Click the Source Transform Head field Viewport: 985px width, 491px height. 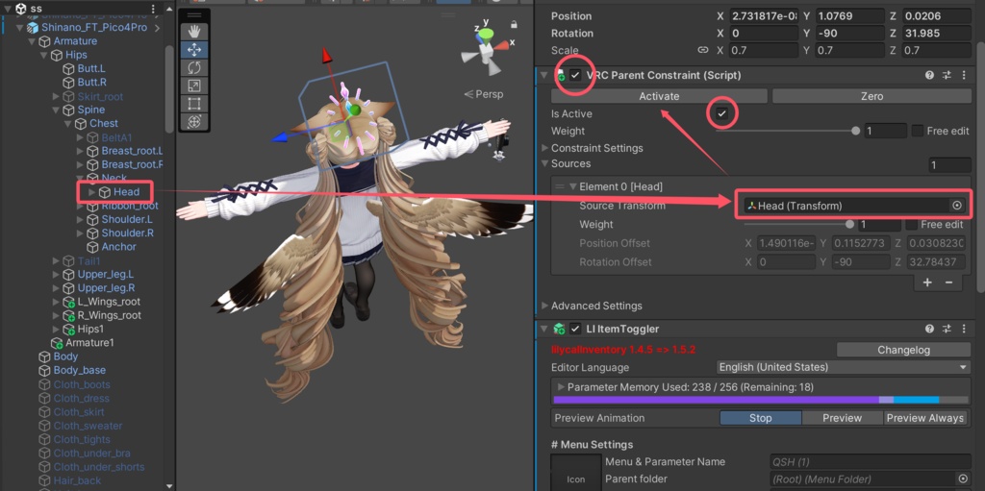click(x=853, y=206)
